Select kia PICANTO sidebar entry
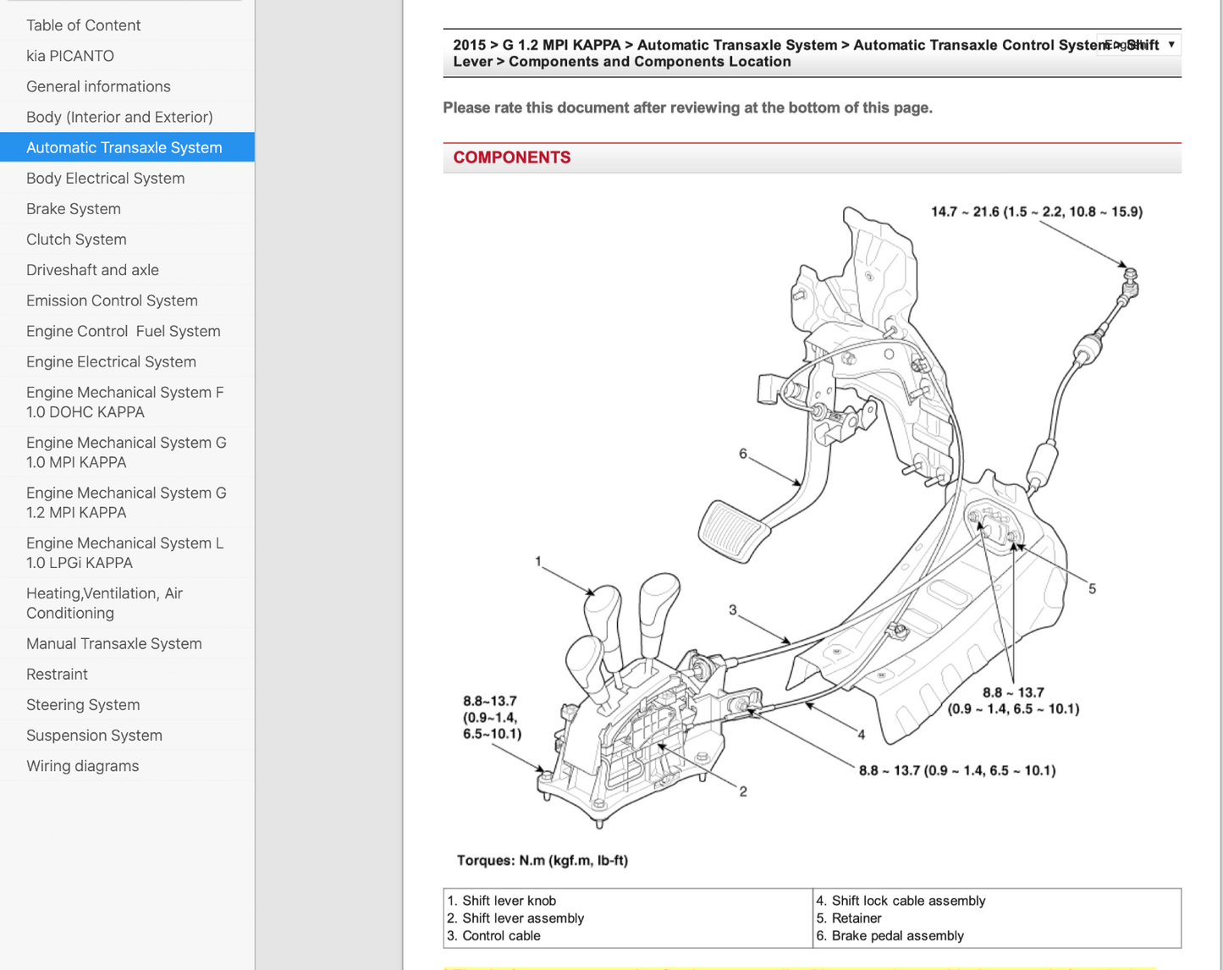 pos(69,56)
